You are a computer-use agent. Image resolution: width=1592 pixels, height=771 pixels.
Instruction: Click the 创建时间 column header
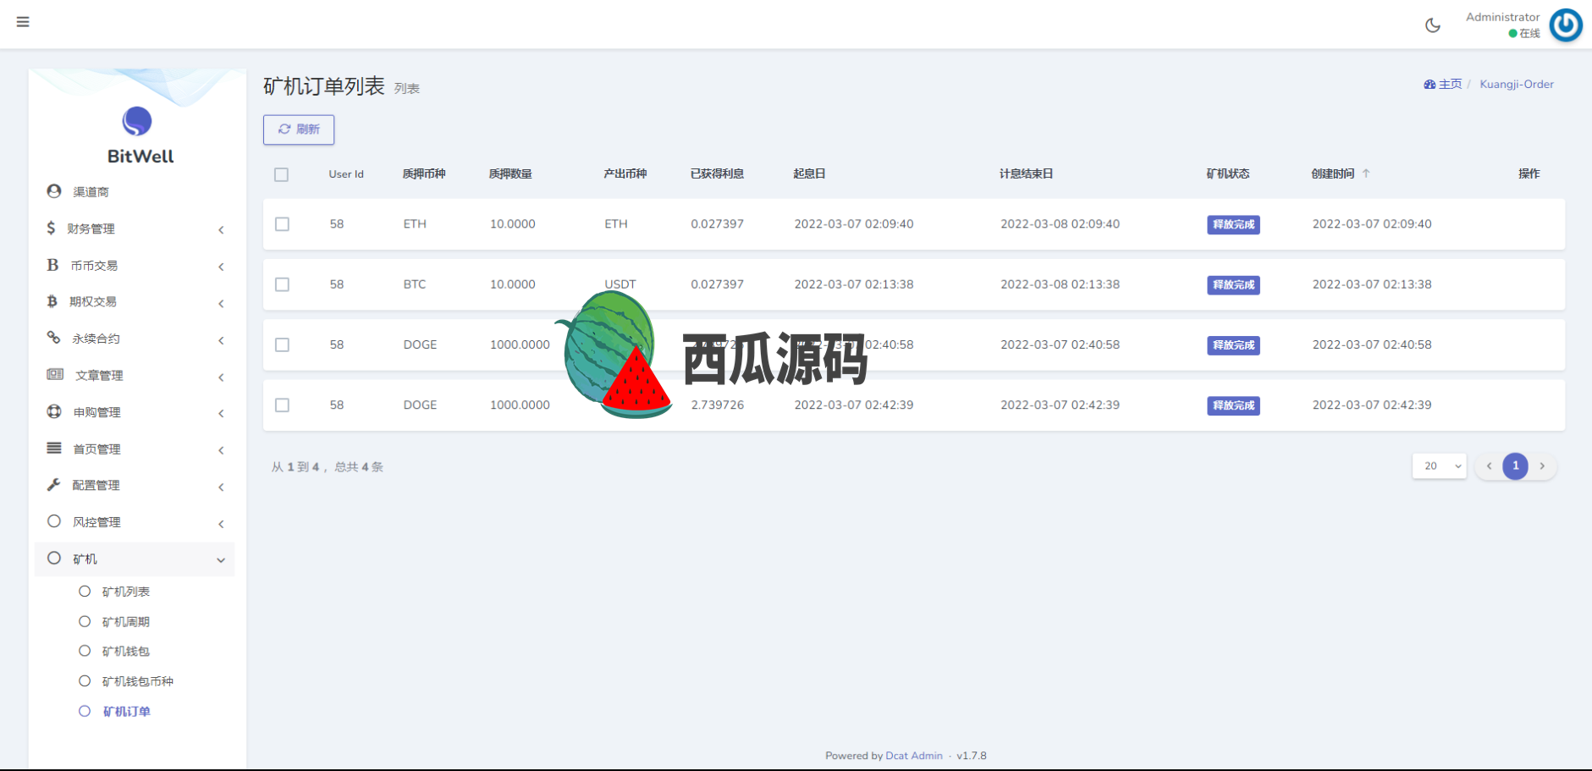pos(1333,173)
